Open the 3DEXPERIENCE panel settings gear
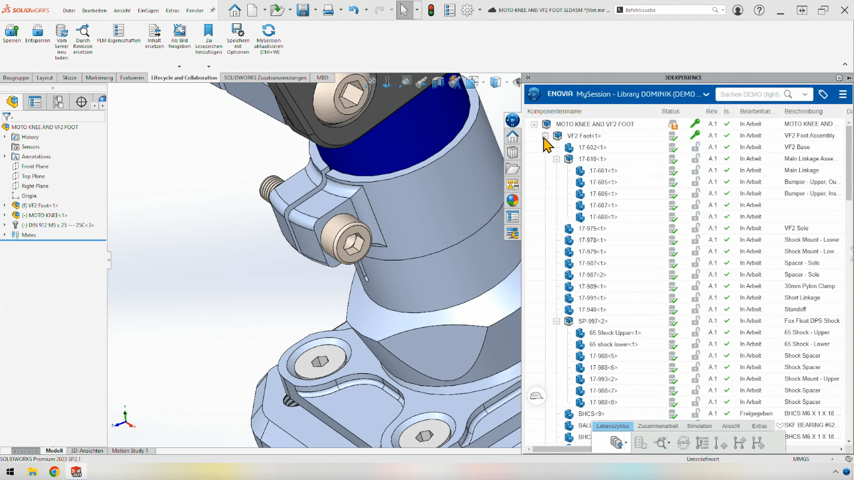This screenshot has width=854, height=480. pos(839,78)
